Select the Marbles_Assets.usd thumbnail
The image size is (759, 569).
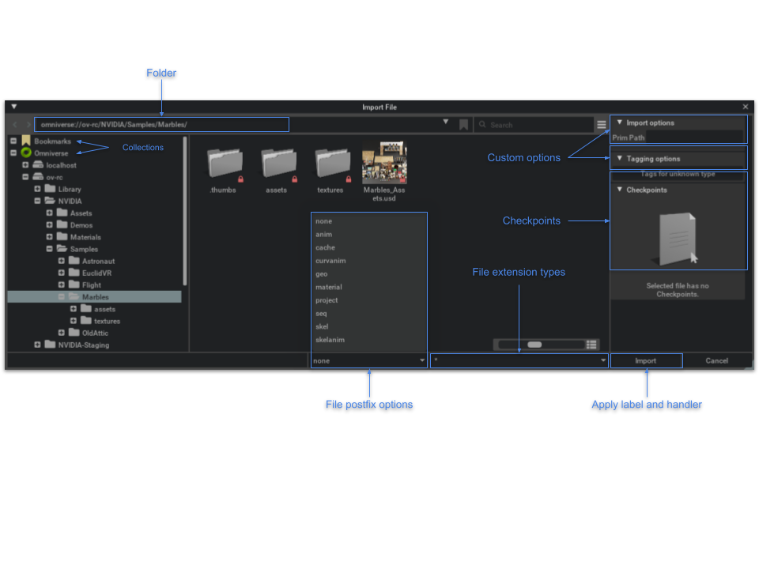tap(384, 163)
